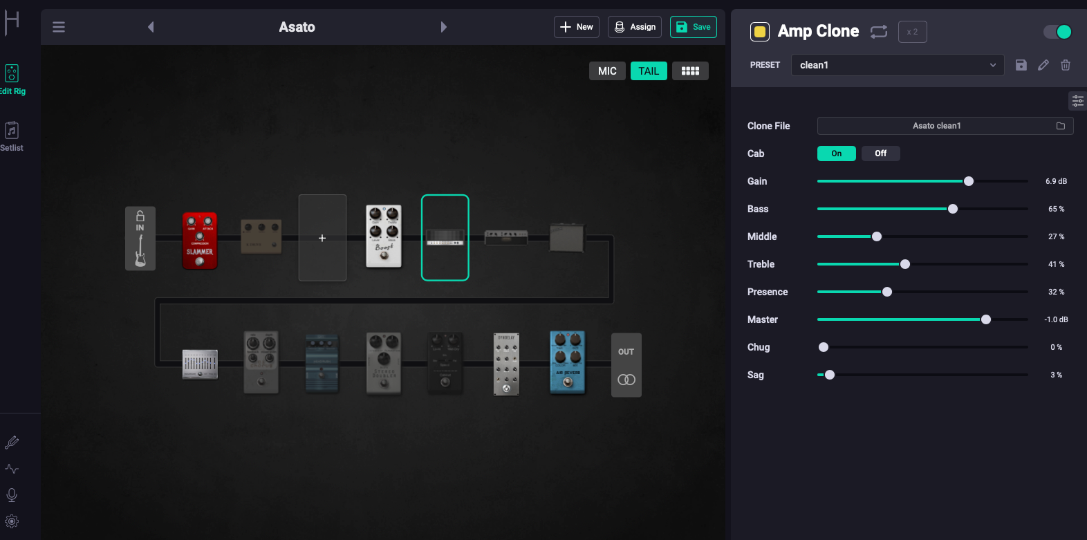Click the New button
Image resolution: width=1087 pixels, height=540 pixels.
576,27
